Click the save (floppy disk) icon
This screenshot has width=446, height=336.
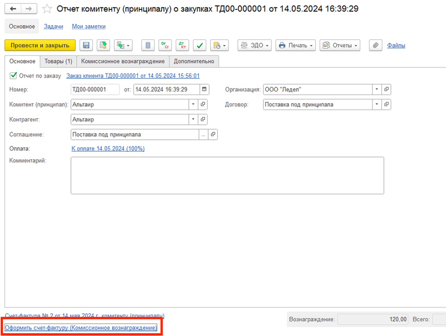[86, 46]
